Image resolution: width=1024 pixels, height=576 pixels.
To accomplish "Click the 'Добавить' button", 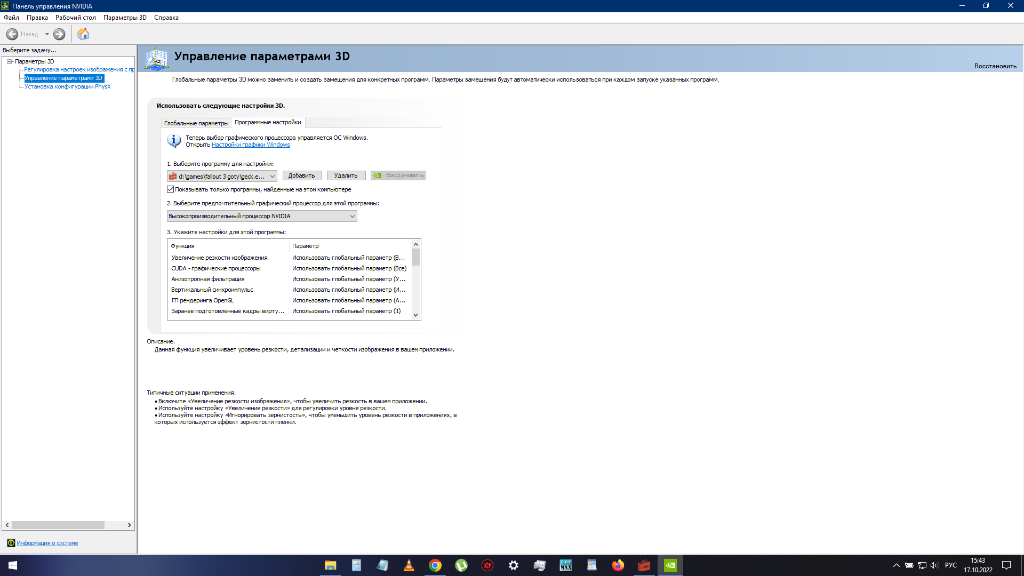I will coord(301,175).
